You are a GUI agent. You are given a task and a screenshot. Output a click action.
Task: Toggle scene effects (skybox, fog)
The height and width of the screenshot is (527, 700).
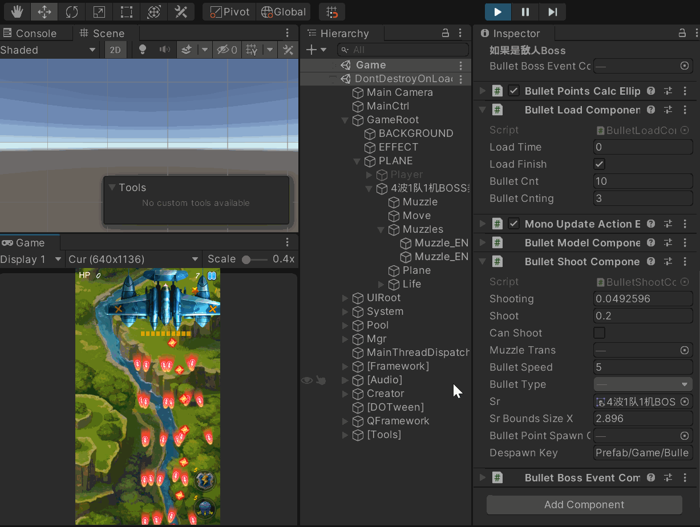[x=187, y=50]
